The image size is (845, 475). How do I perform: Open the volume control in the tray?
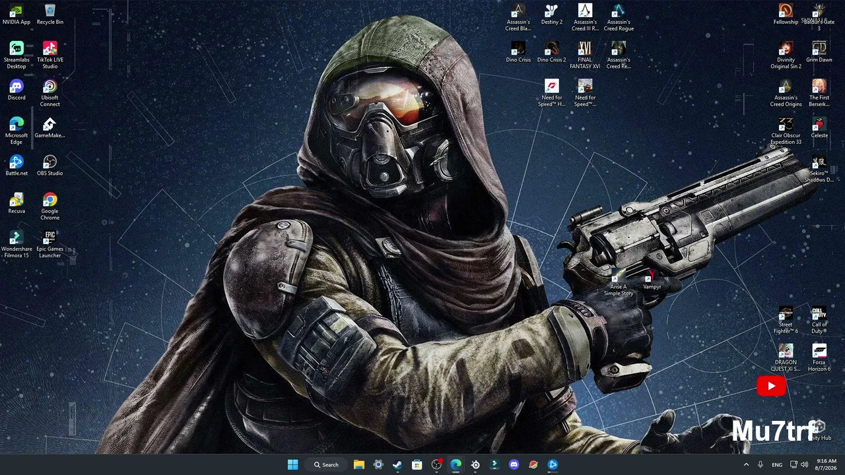click(x=804, y=464)
